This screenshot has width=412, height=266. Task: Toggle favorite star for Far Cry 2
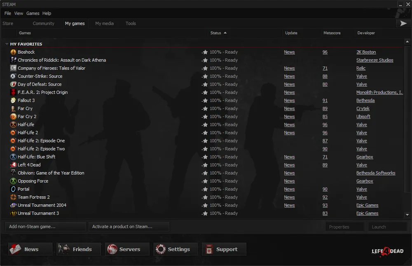click(205, 117)
